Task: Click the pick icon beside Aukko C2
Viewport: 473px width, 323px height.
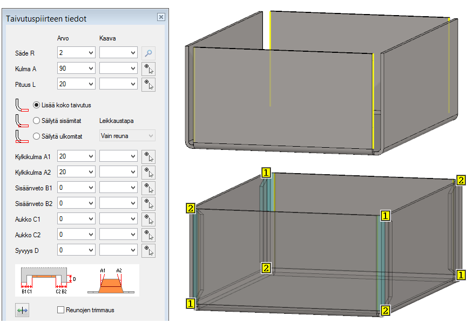Action: 148,235
